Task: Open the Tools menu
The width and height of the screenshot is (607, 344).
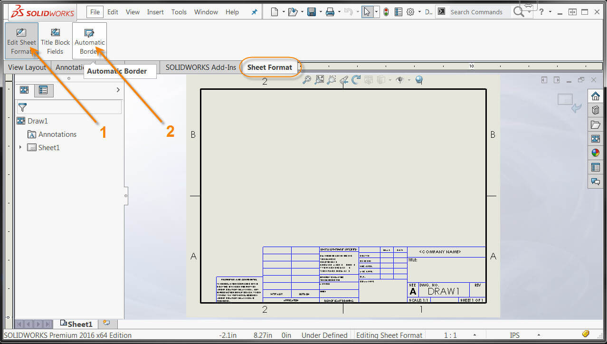Action: pyautogui.click(x=179, y=12)
